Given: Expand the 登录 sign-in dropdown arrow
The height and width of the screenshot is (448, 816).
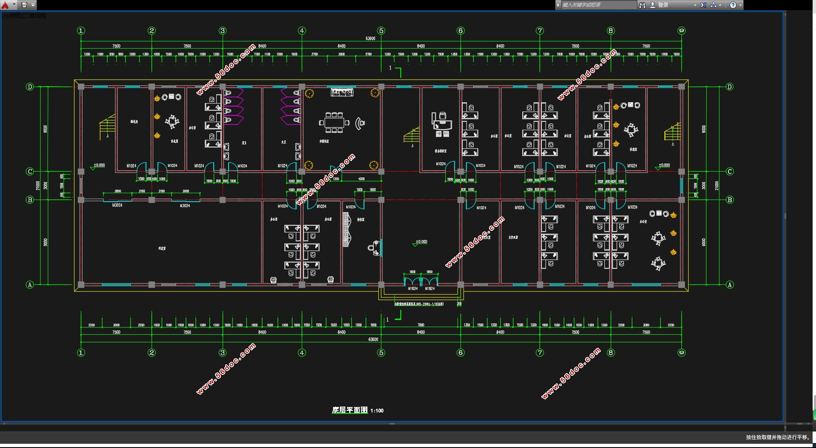Looking at the screenshot, I should [695, 5].
